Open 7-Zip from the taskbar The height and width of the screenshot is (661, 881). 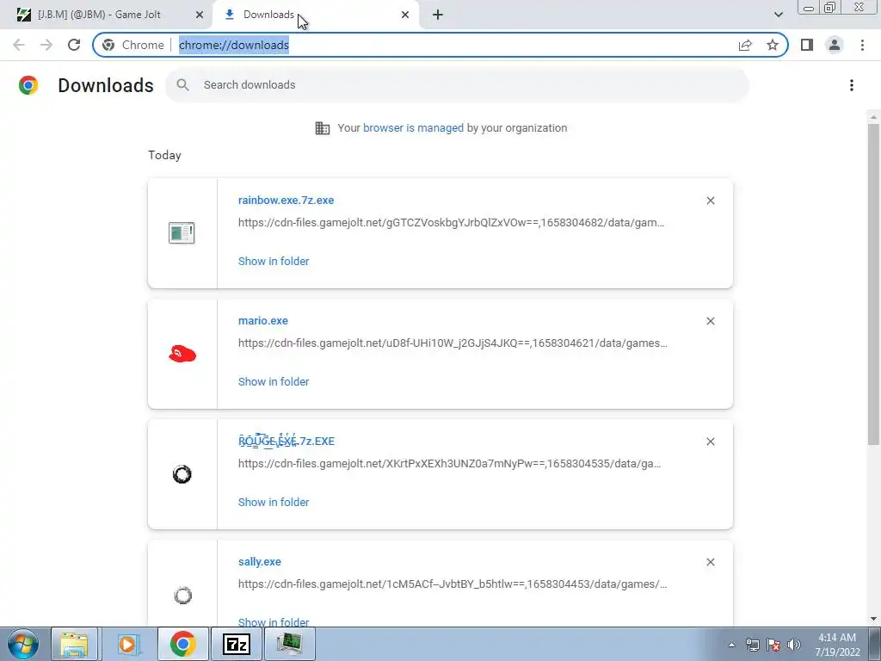pyautogui.click(x=236, y=644)
